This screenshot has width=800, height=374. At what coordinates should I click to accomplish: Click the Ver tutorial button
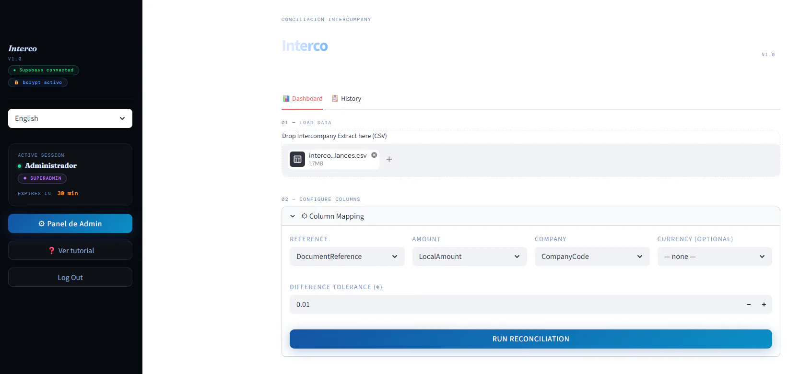pyautogui.click(x=70, y=250)
